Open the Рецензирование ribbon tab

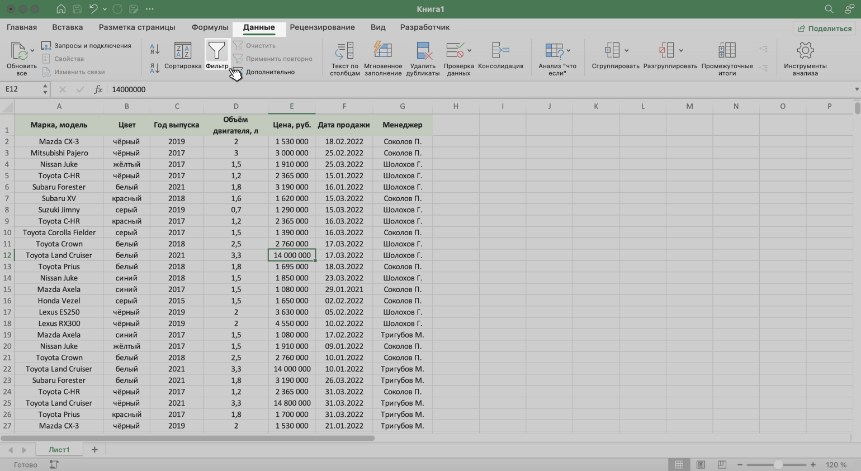coord(322,27)
